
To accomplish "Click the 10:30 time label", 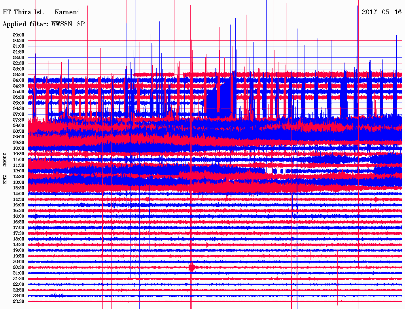I will 19,154.
